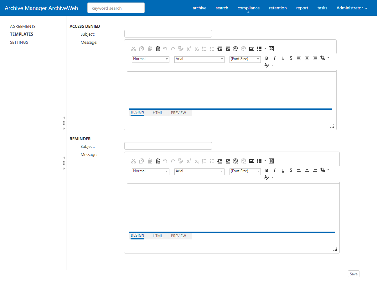Apply subscript in Reminder editor

click(x=197, y=161)
